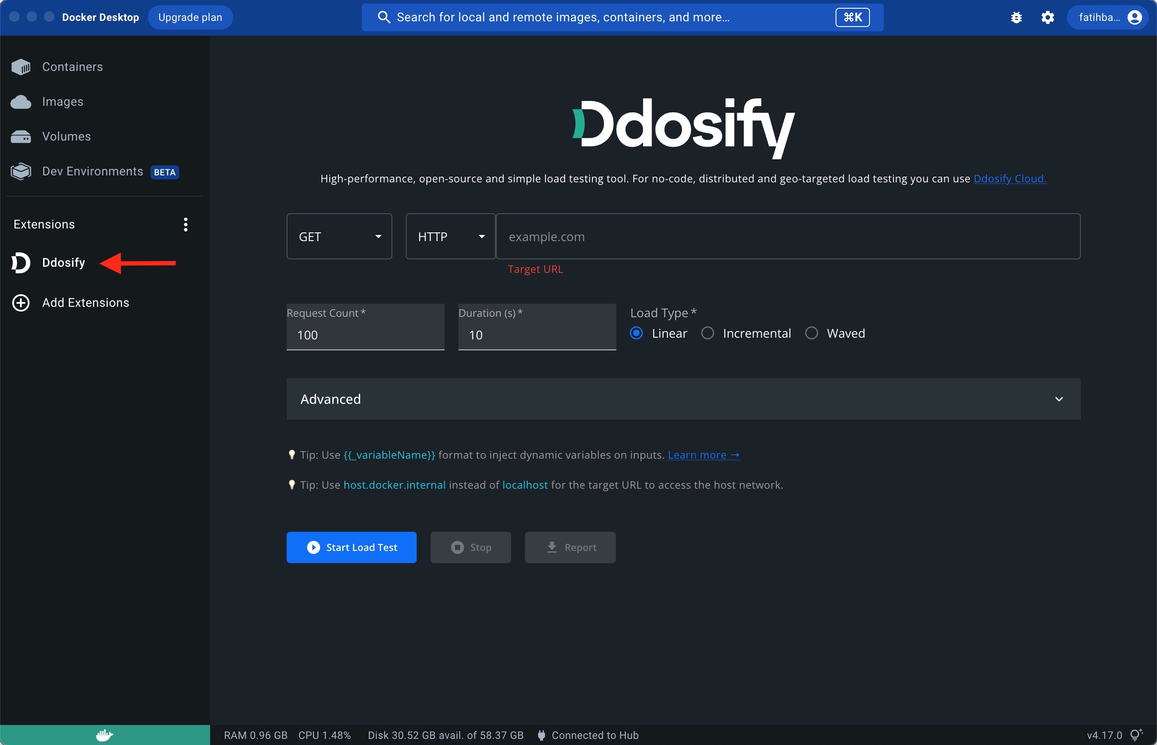Click the Extensions three-dot menu icon
1157x745 pixels.
[186, 223]
